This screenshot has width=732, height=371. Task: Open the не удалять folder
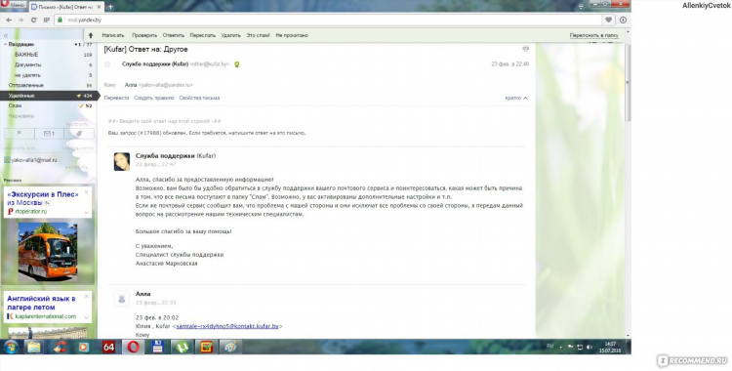pyautogui.click(x=27, y=75)
